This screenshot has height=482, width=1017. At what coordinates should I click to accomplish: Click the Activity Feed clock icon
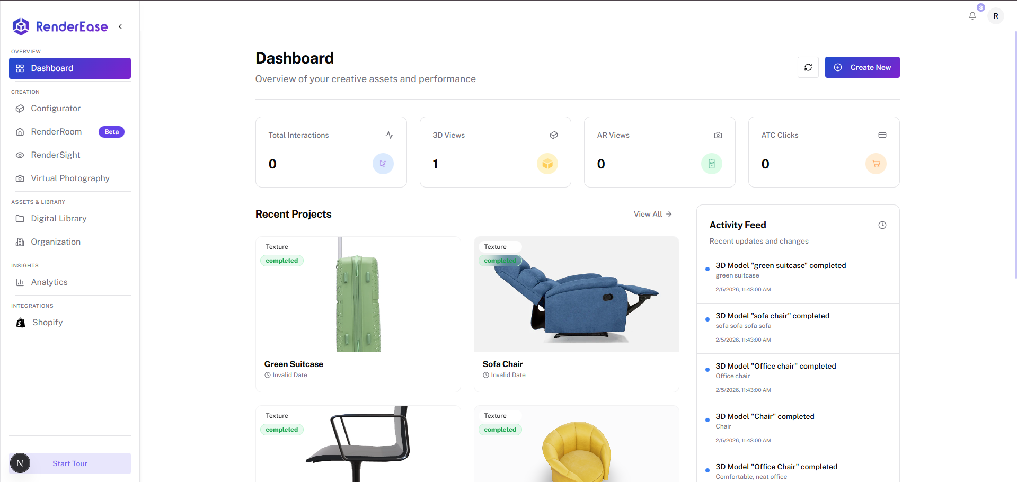pyautogui.click(x=882, y=225)
